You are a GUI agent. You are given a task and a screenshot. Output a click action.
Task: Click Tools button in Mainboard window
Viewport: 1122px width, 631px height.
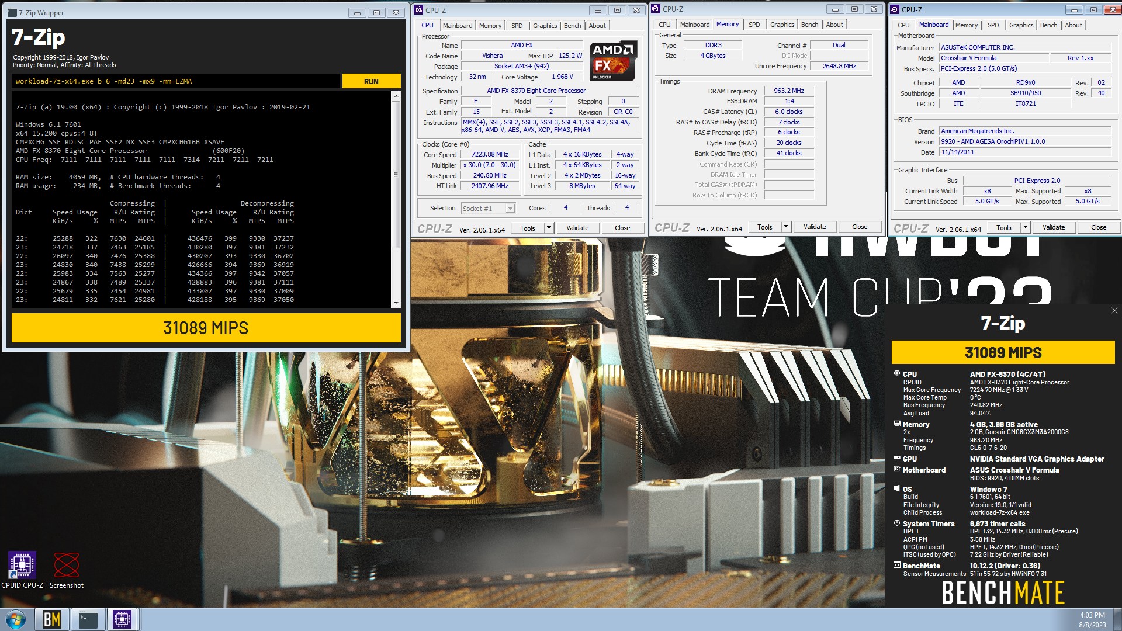(1004, 227)
